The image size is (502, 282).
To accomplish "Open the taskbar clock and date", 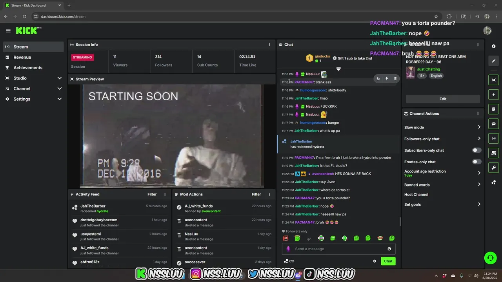I will (x=490, y=276).
